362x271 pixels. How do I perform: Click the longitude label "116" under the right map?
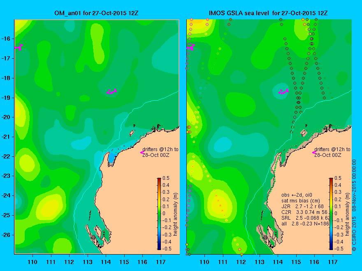point(314,262)
